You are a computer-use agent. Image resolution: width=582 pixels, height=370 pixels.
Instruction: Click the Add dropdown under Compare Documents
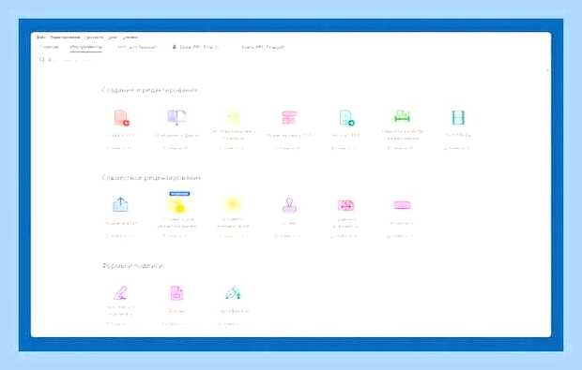point(345,236)
